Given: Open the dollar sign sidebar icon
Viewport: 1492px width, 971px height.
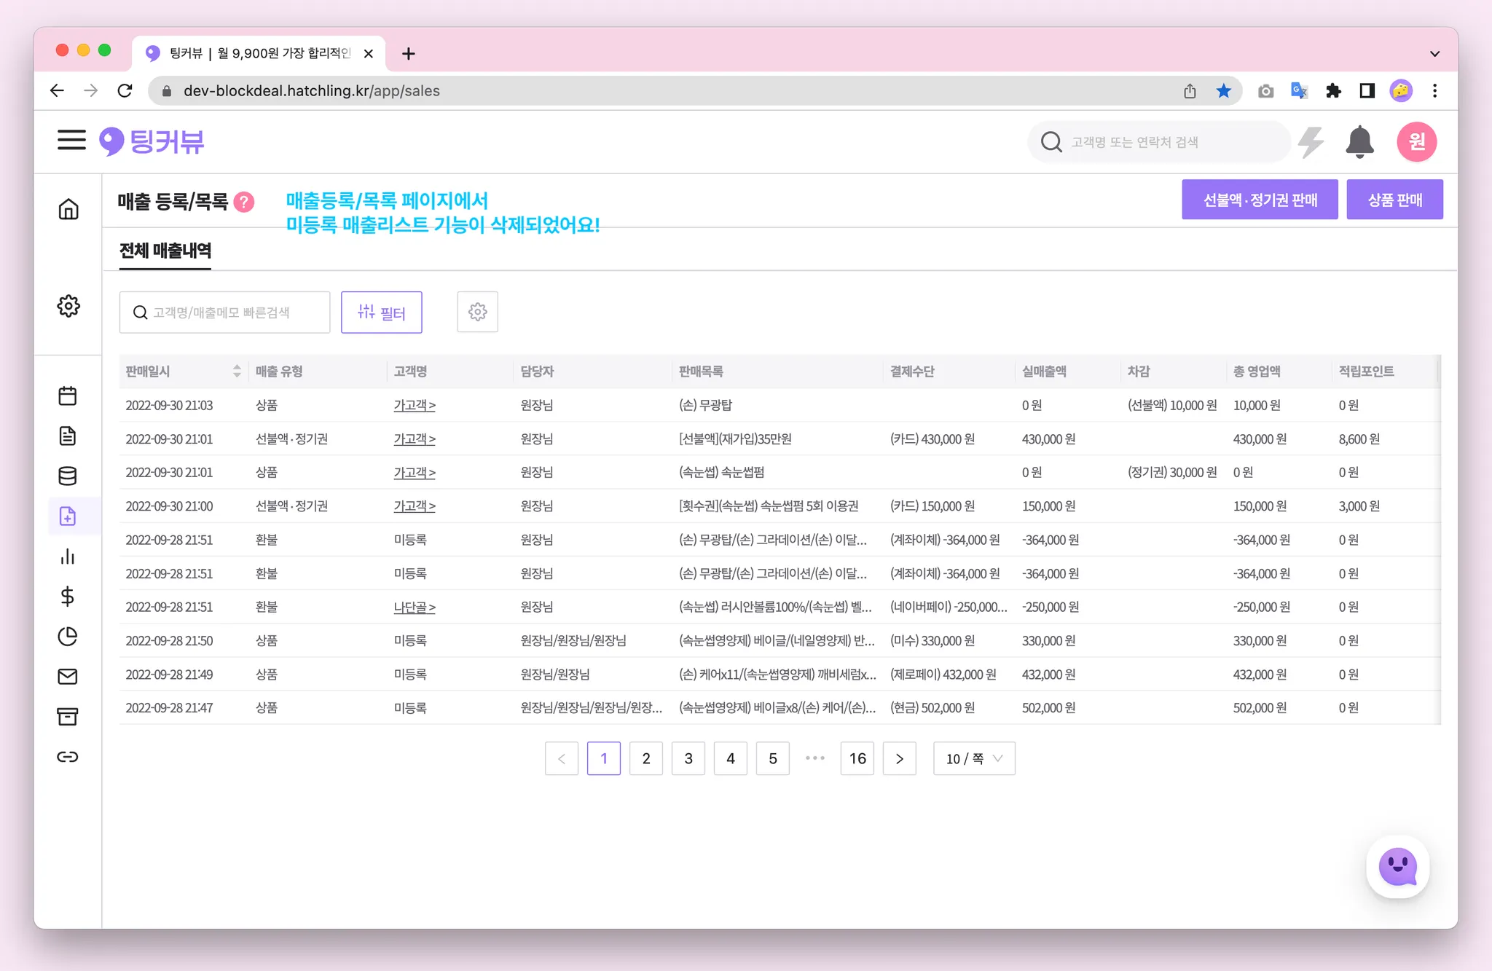Looking at the screenshot, I should pyautogui.click(x=68, y=597).
